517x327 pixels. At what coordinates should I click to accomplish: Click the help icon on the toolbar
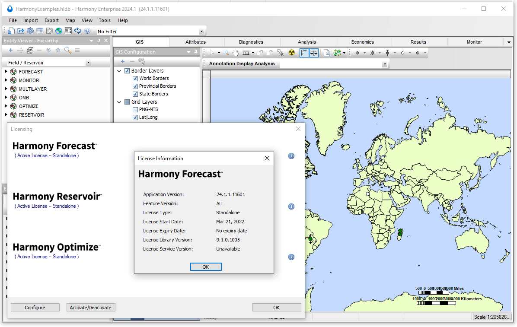88,31
